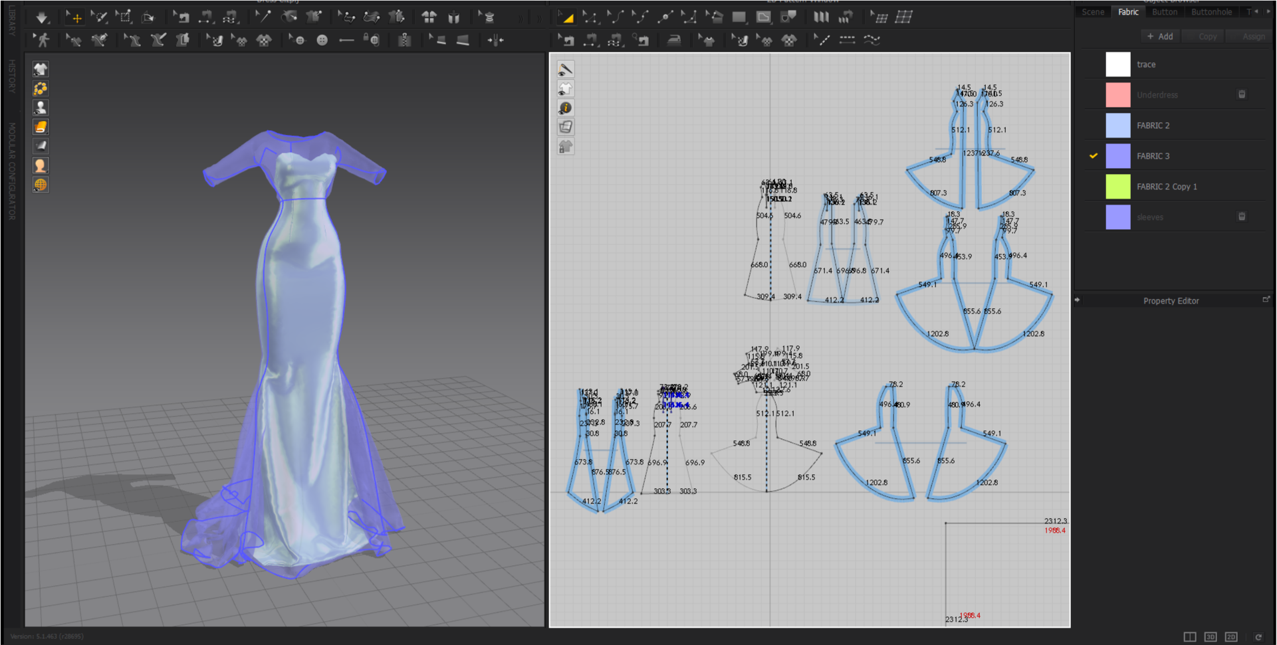1277x645 pixels.
Task: Collapse the Property Editor panel arrow
Action: click(x=1078, y=300)
